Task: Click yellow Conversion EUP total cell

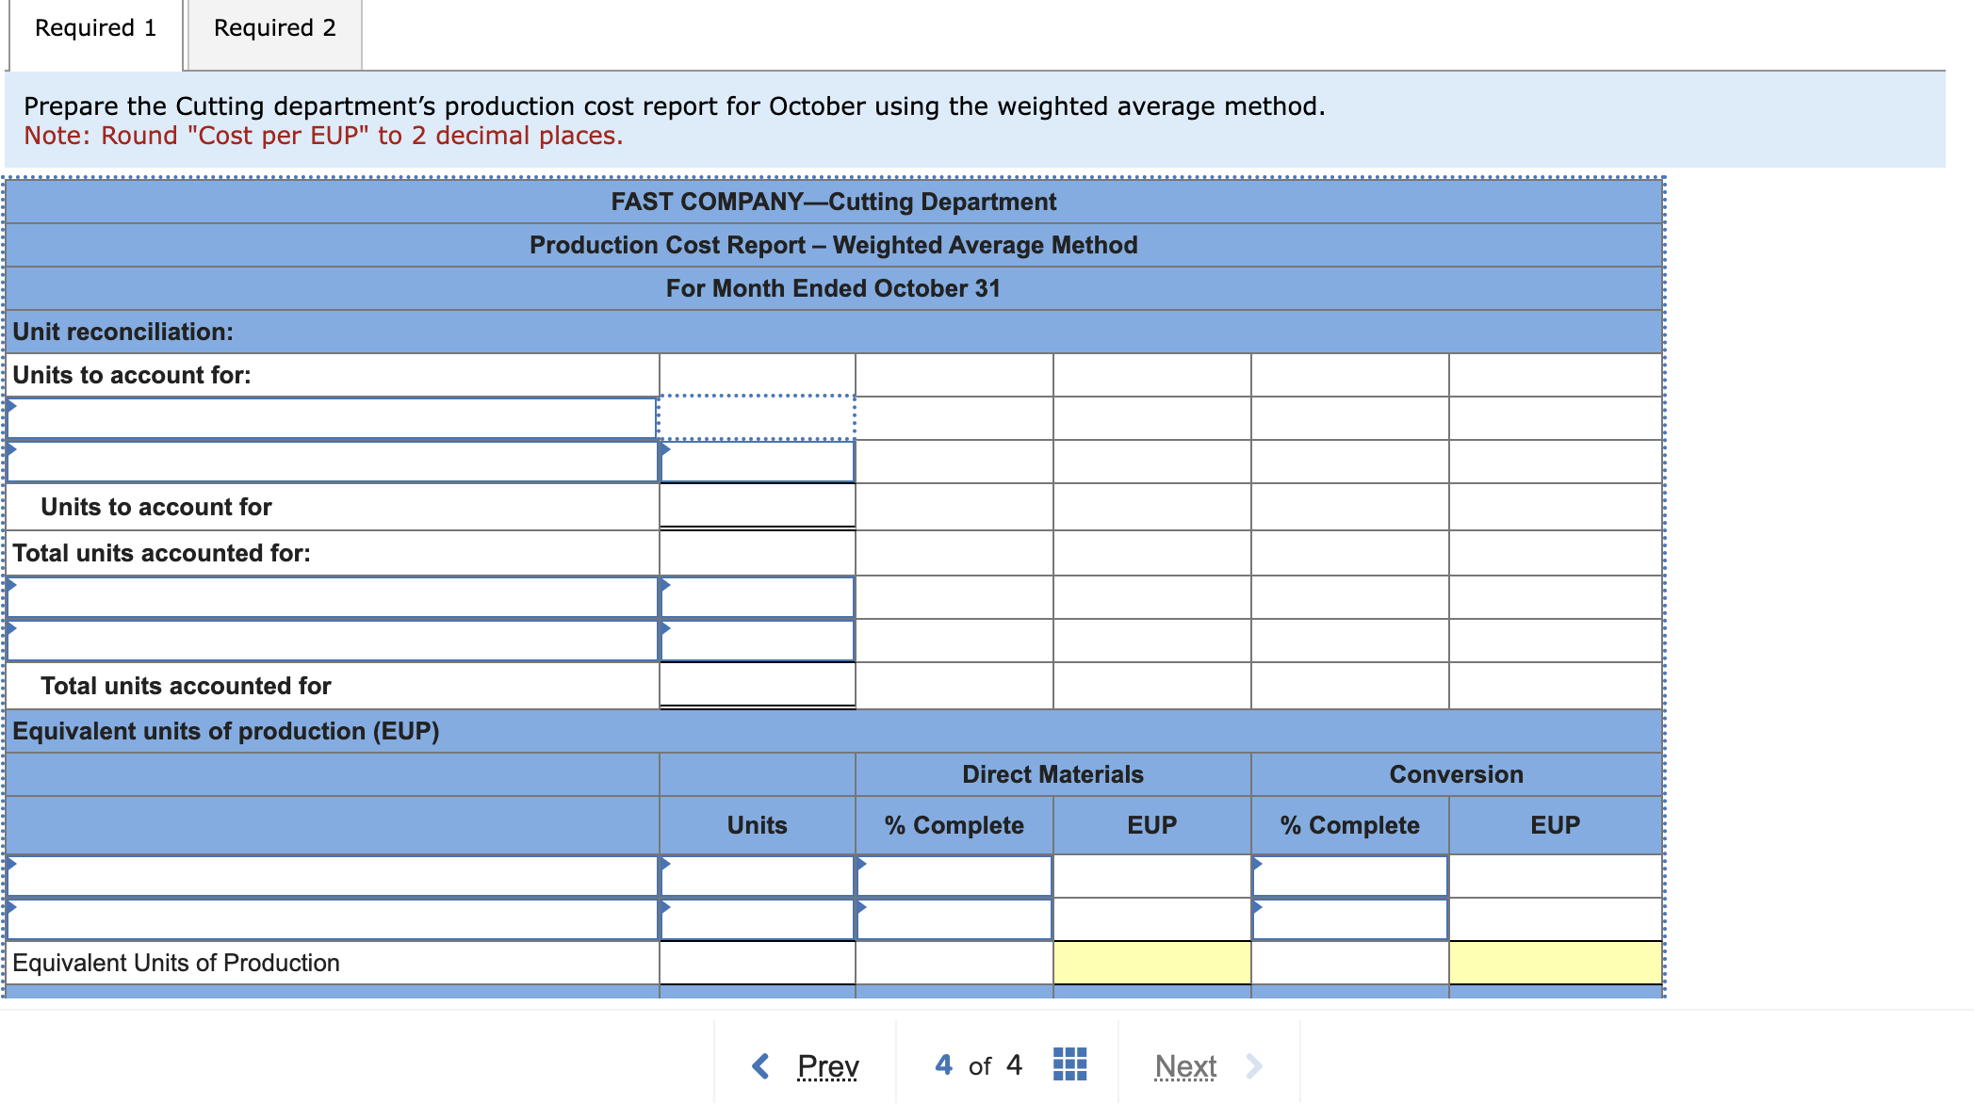Action: (1555, 963)
